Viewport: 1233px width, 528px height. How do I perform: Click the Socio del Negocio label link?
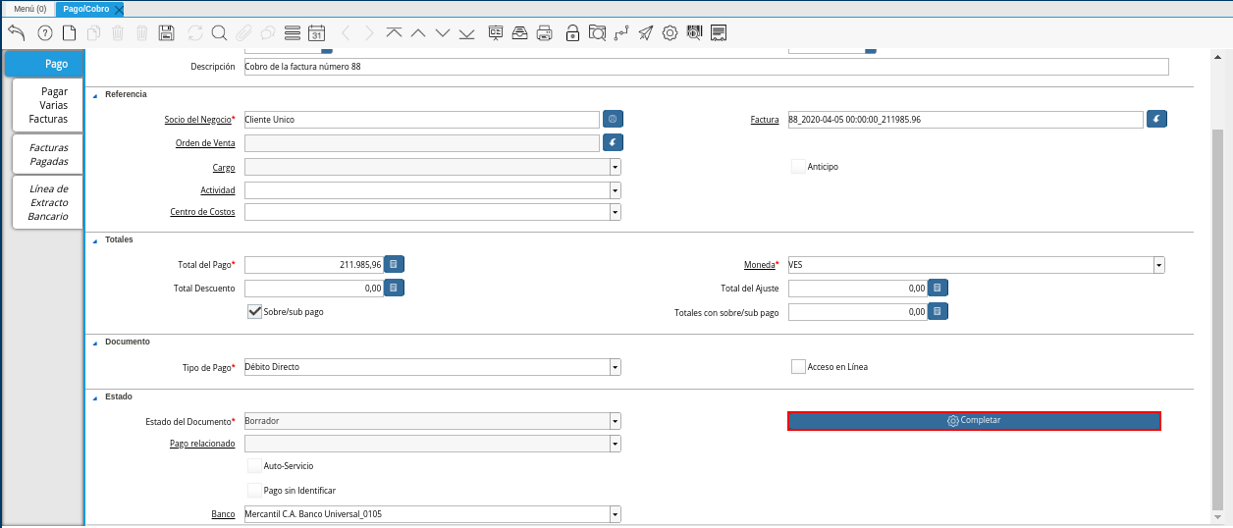tap(197, 120)
